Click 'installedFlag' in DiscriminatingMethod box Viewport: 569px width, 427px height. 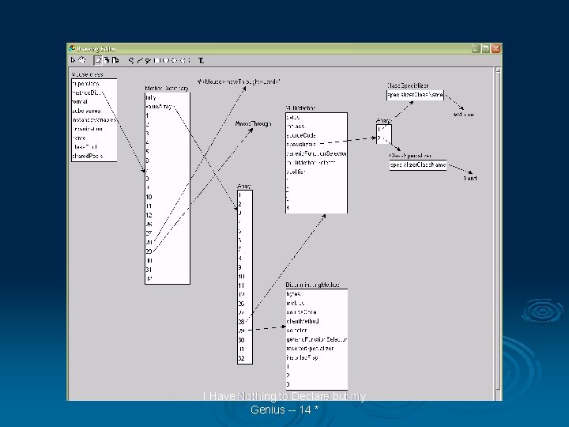coord(316,357)
